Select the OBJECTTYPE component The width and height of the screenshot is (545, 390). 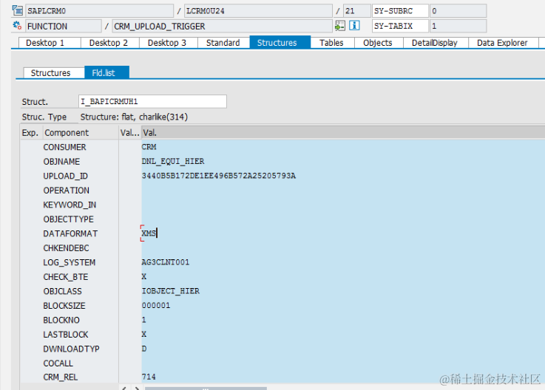[x=69, y=219]
